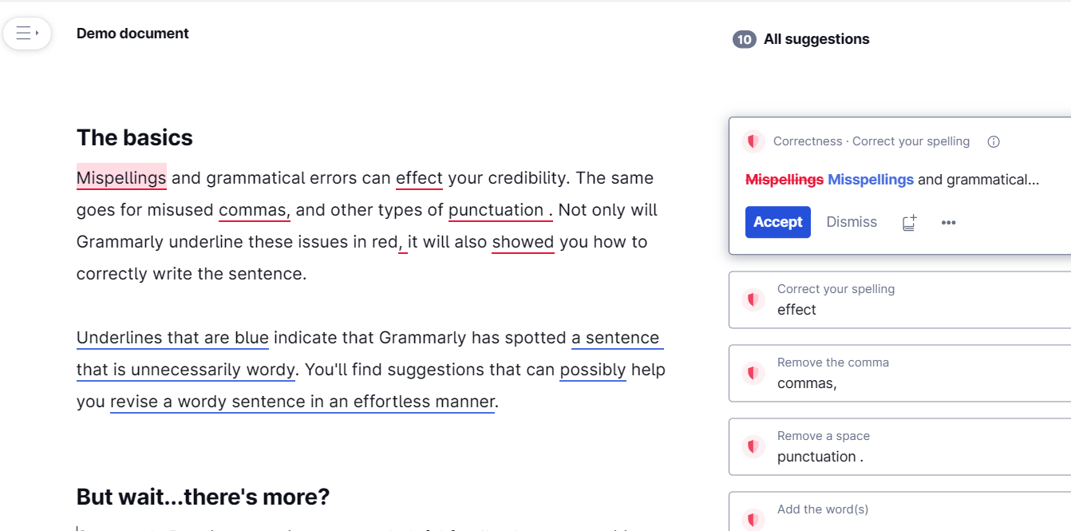Open the sidebar menu toggle icon
Image resolution: width=1071 pixels, height=531 pixels.
27,34
